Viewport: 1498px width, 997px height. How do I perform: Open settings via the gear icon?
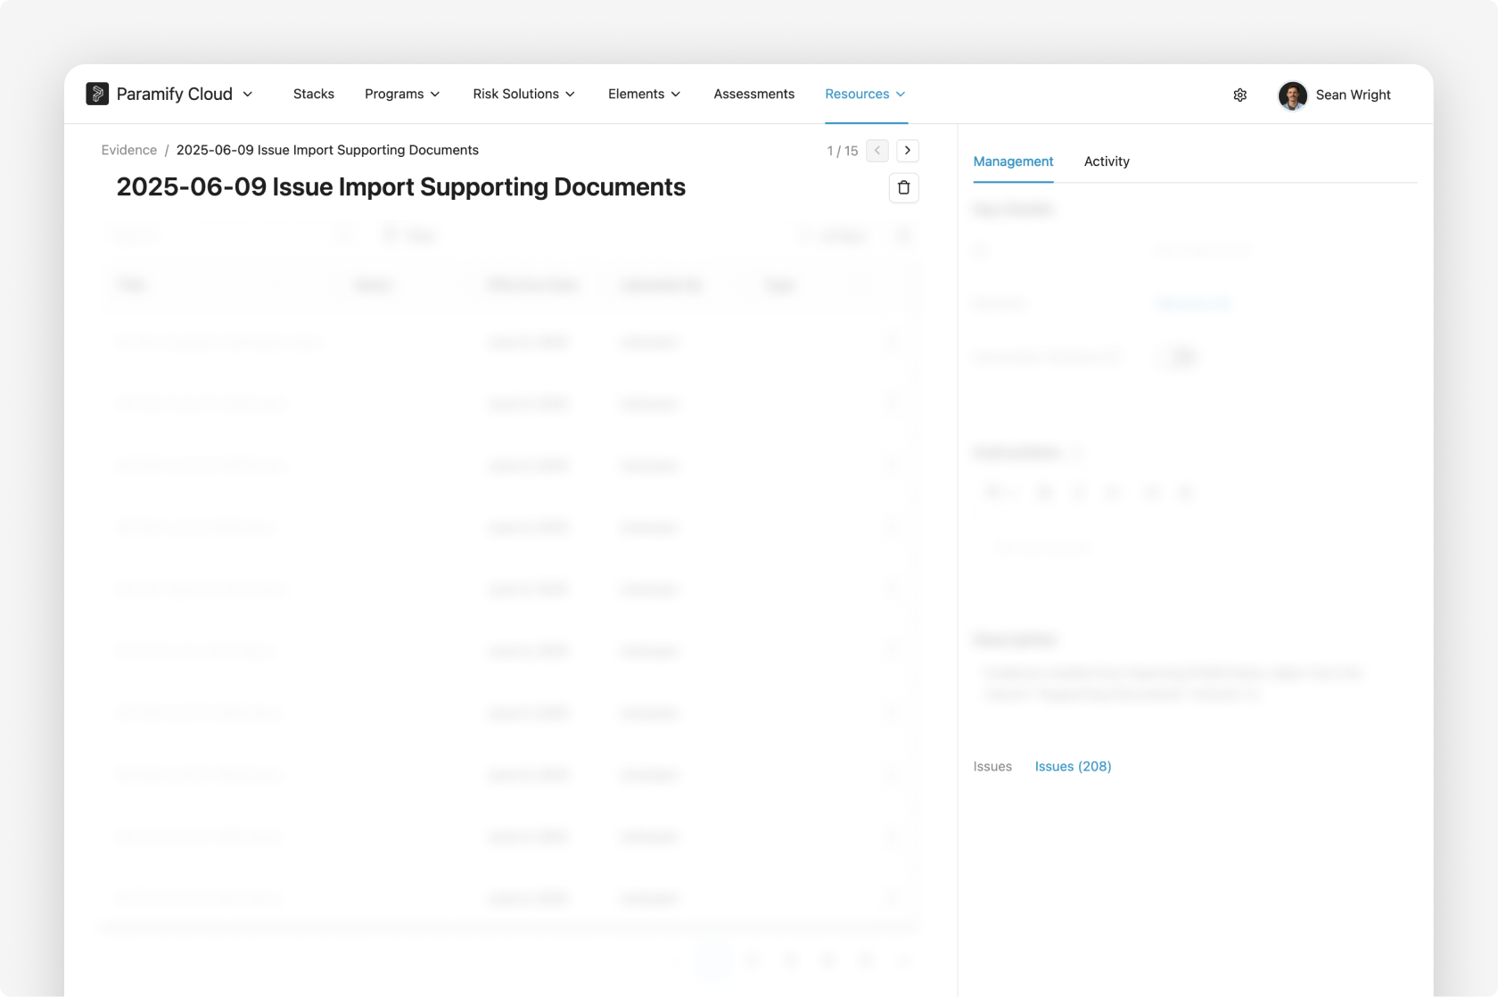click(1240, 95)
